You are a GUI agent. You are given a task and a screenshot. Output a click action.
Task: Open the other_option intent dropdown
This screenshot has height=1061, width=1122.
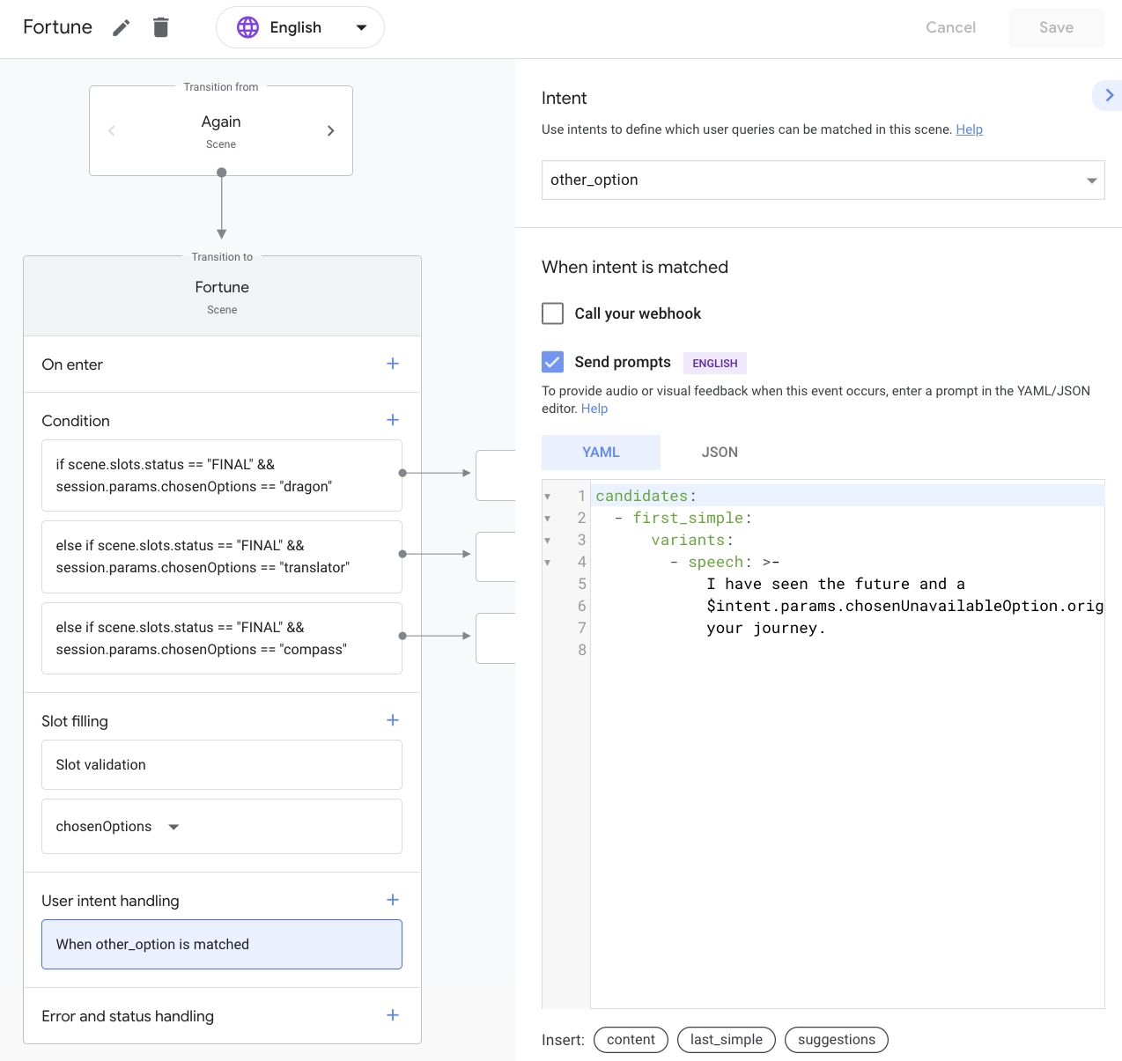[823, 180]
